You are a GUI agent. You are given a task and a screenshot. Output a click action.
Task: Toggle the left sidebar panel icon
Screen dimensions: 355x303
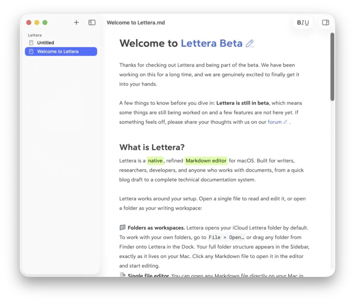(92, 22)
